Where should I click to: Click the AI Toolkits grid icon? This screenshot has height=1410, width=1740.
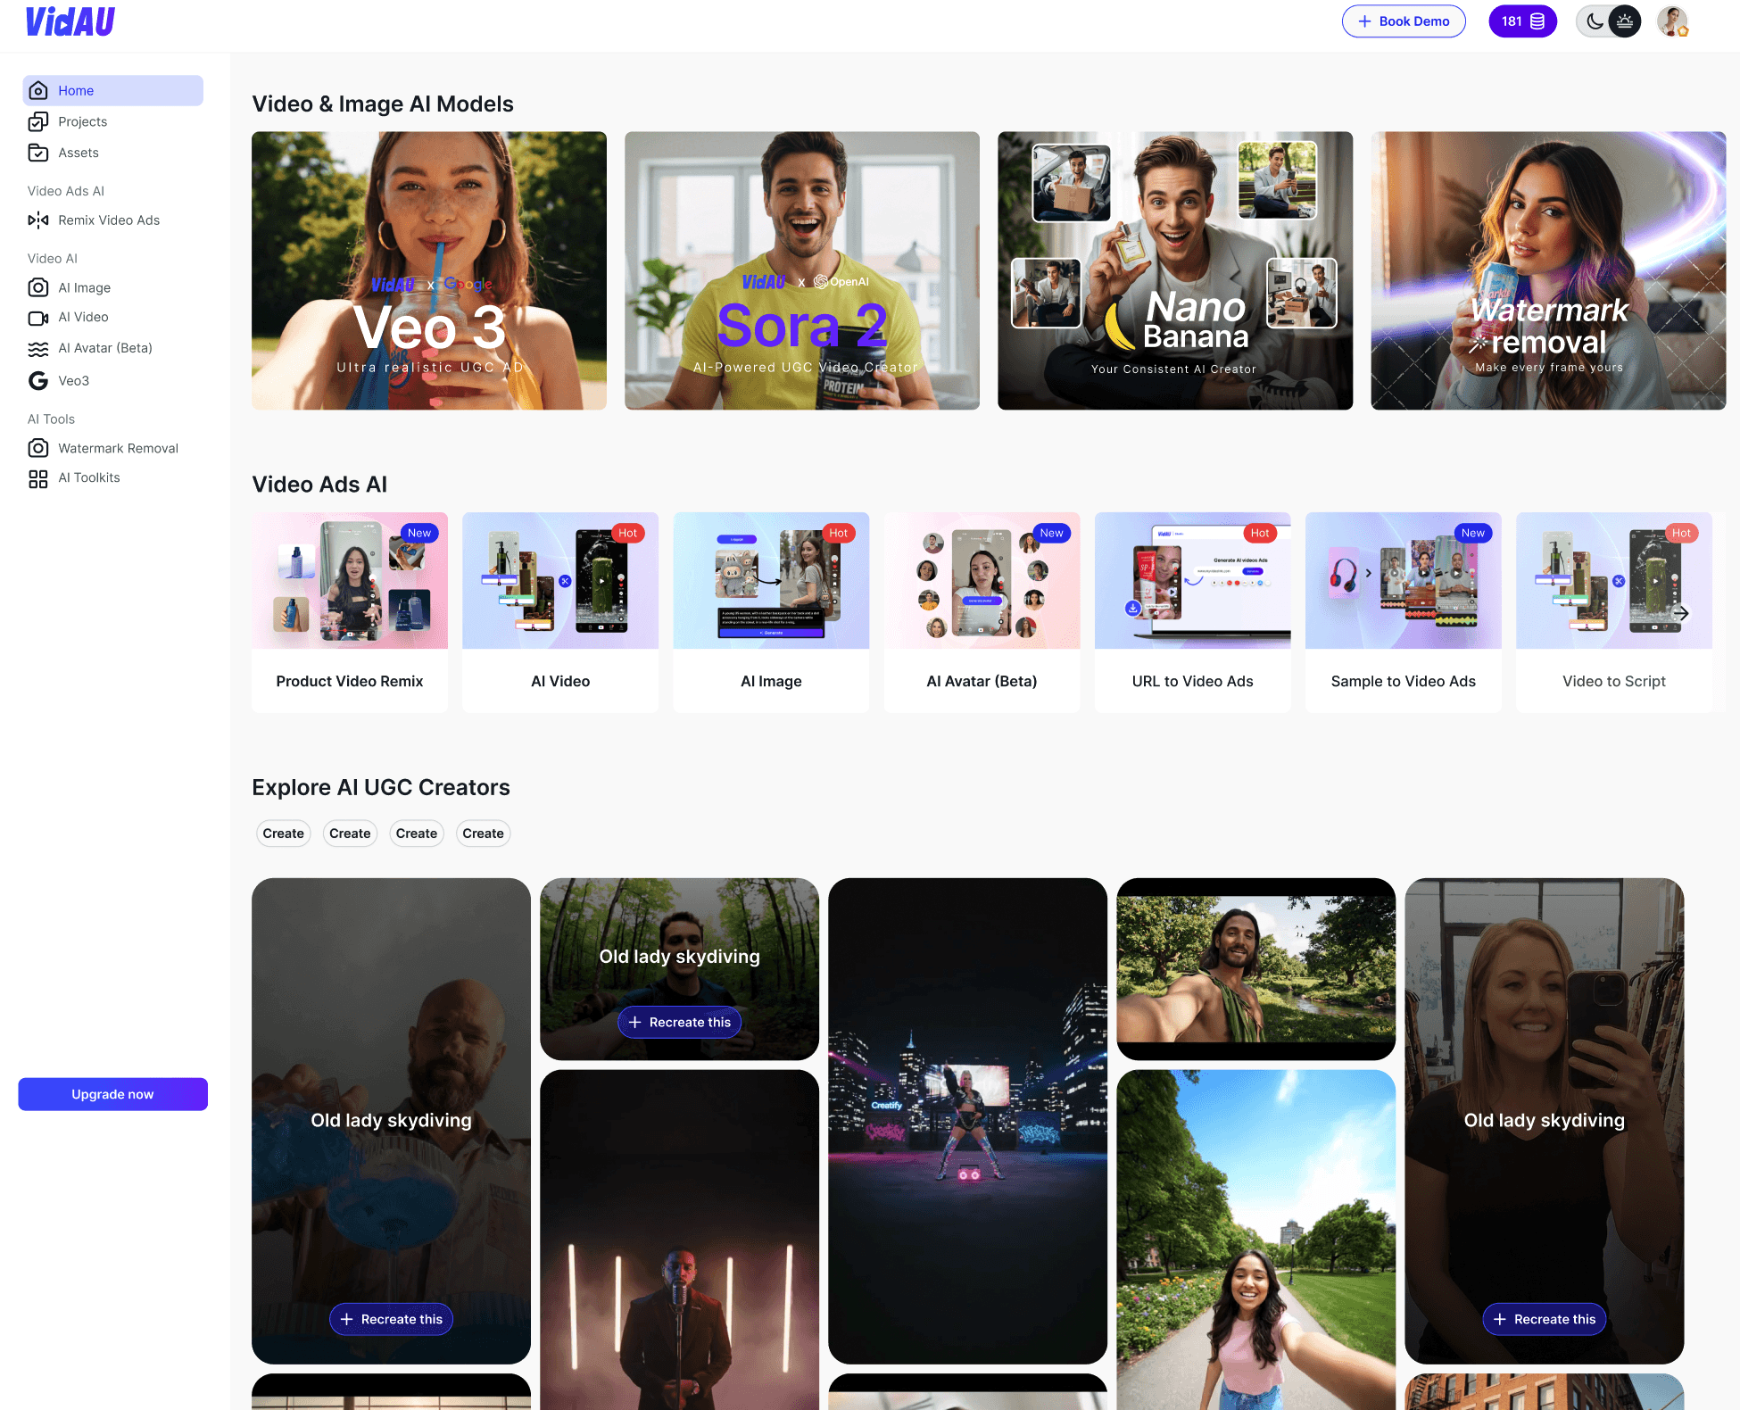(x=37, y=478)
